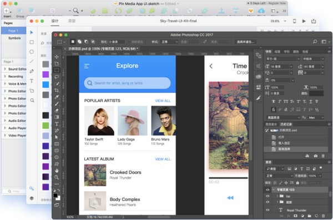The image size is (333, 220).
Task: Choose the Crop tool
Action: tap(57, 91)
